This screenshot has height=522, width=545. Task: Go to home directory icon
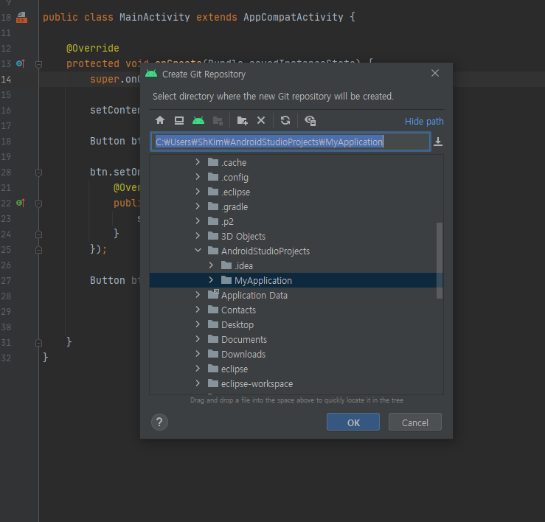point(160,120)
